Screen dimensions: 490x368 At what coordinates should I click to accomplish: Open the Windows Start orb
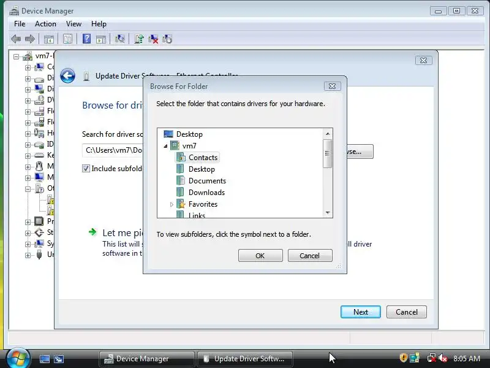click(x=18, y=358)
